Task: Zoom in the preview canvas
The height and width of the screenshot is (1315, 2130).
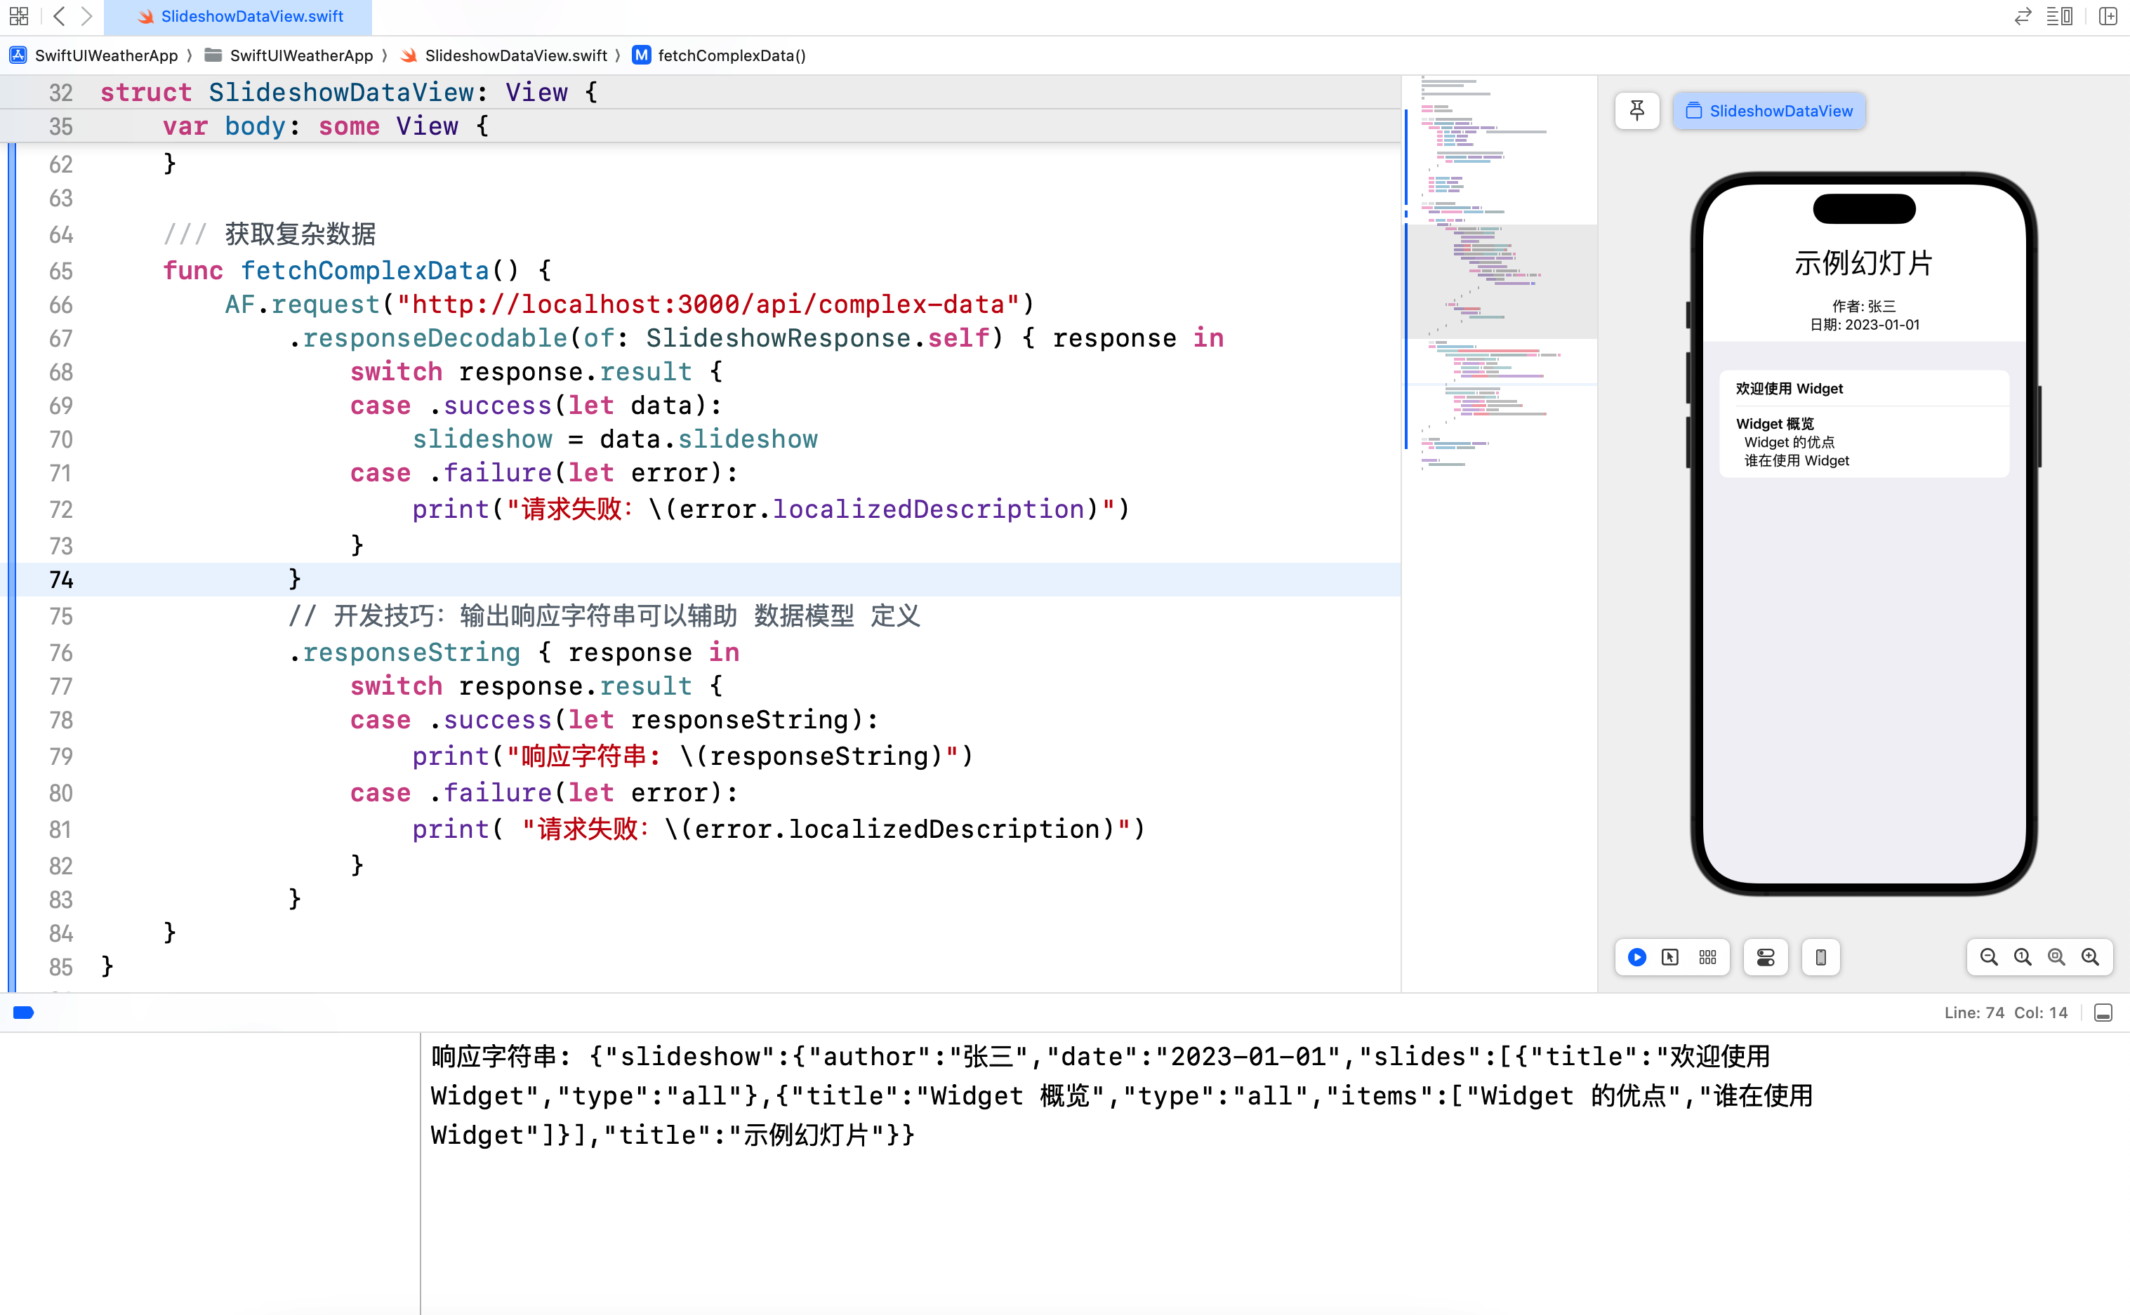Action: pos(2090,956)
